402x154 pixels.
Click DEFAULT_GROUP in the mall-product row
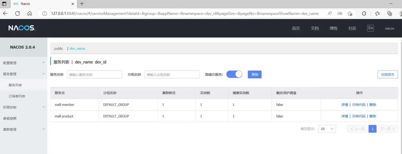coord(116,116)
